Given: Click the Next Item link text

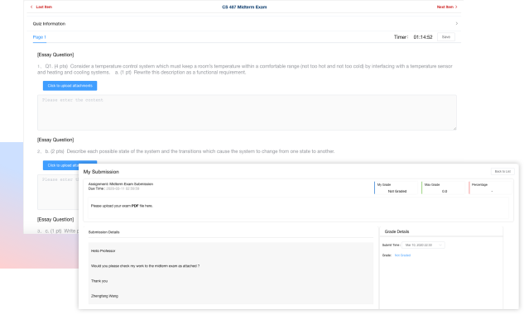Looking at the screenshot, I should click(445, 7).
